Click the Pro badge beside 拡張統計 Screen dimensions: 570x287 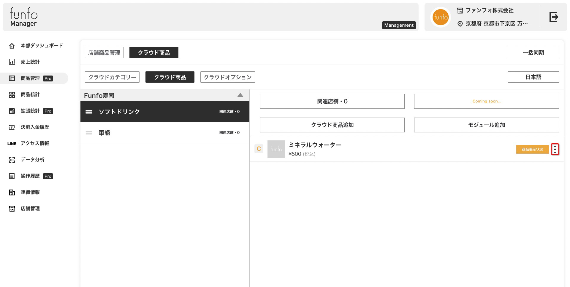tap(48, 111)
